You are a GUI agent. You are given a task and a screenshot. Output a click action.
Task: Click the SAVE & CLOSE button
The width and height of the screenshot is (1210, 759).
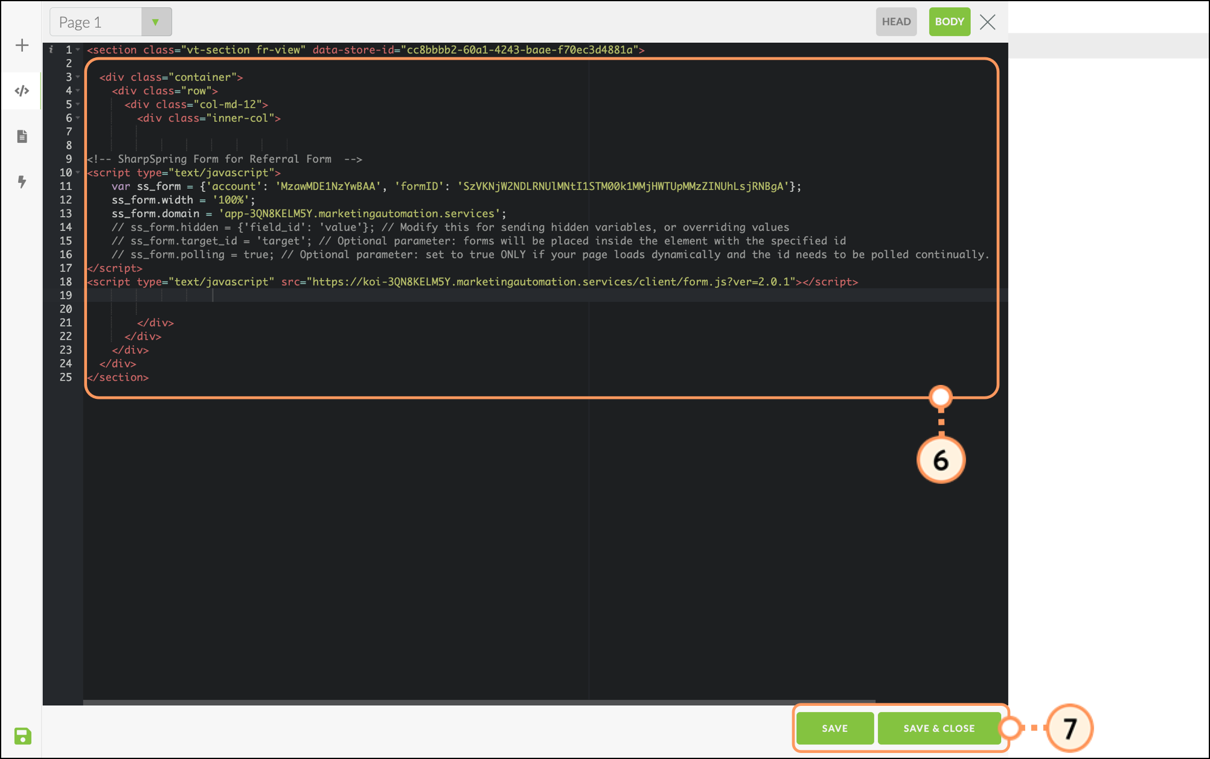pyautogui.click(x=938, y=728)
